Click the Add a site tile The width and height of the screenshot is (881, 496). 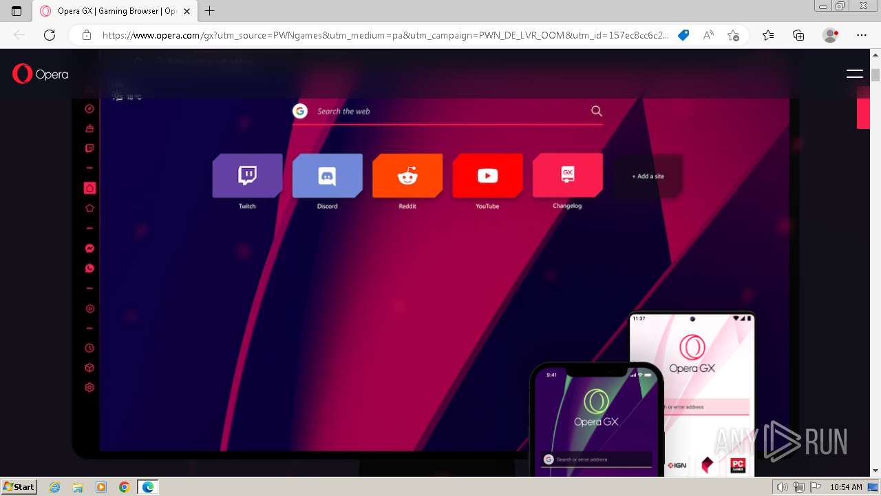coord(648,176)
